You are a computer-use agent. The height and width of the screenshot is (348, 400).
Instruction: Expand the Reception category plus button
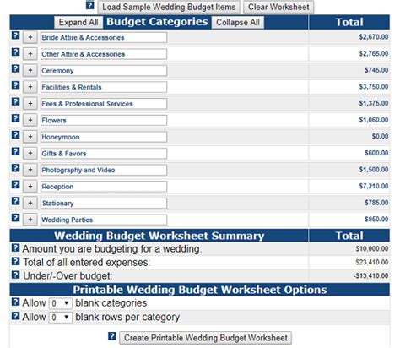tap(30, 187)
